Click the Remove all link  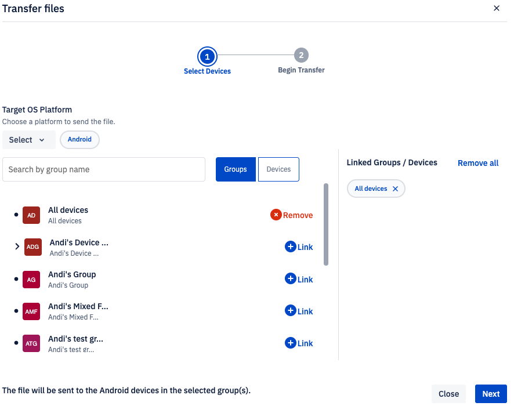[x=477, y=163]
